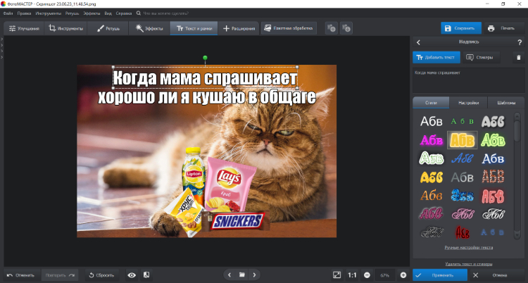Click Удалить текст и стикеры link
The image size is (528, 283).
tap(468, 264)
